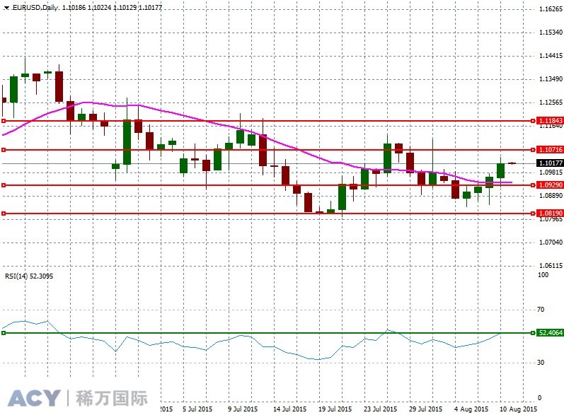This screenshot has width=564, height=415.
Task: Grab the left handle of the green RSI line
Action: (4, 333)
